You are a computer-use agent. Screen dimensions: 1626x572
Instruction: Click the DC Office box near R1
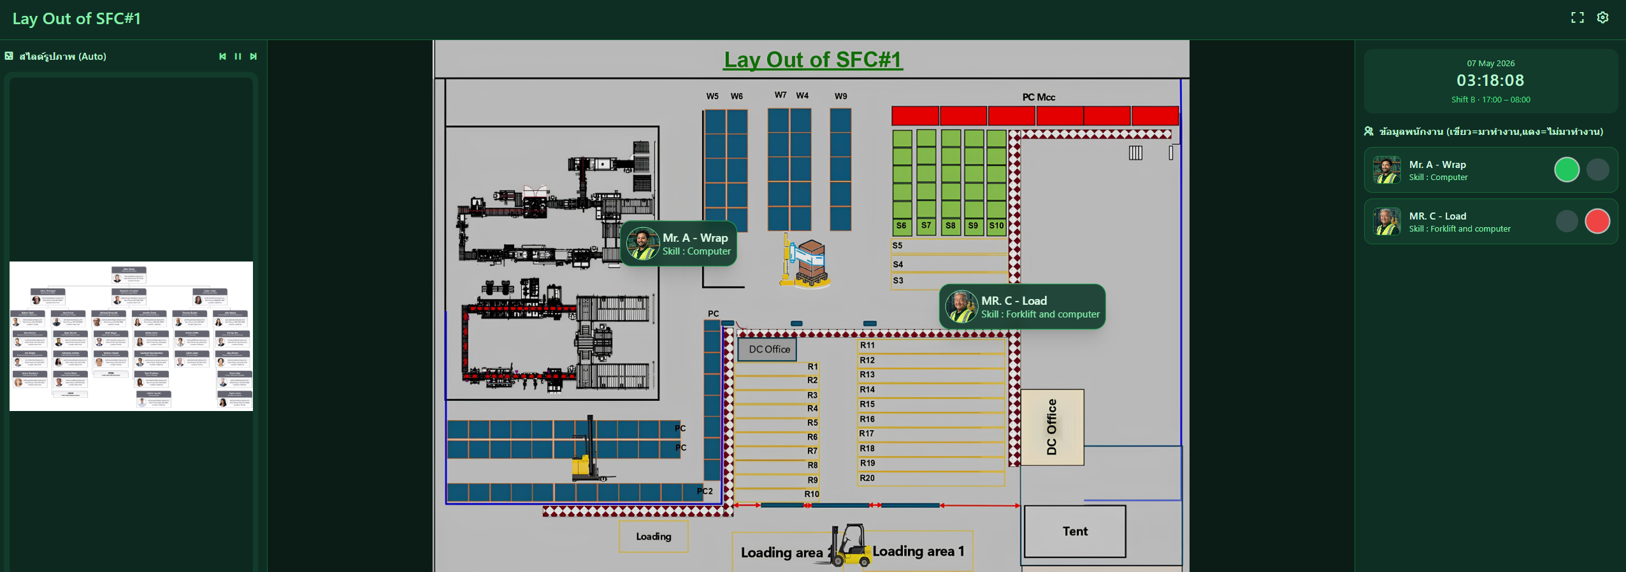pyautogui.click(x=767, y=349)
